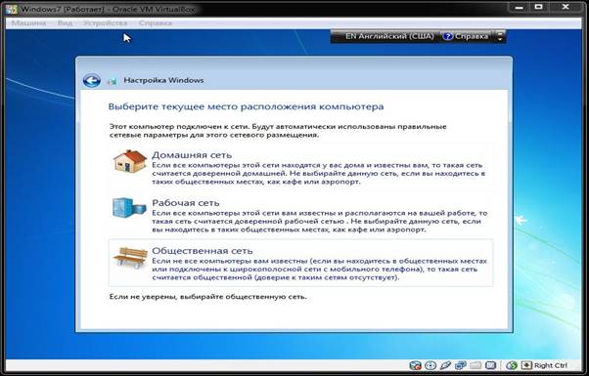Choose the Рабочая сеть network location
This screenshot has width=589, height=376.
[301, 215]
